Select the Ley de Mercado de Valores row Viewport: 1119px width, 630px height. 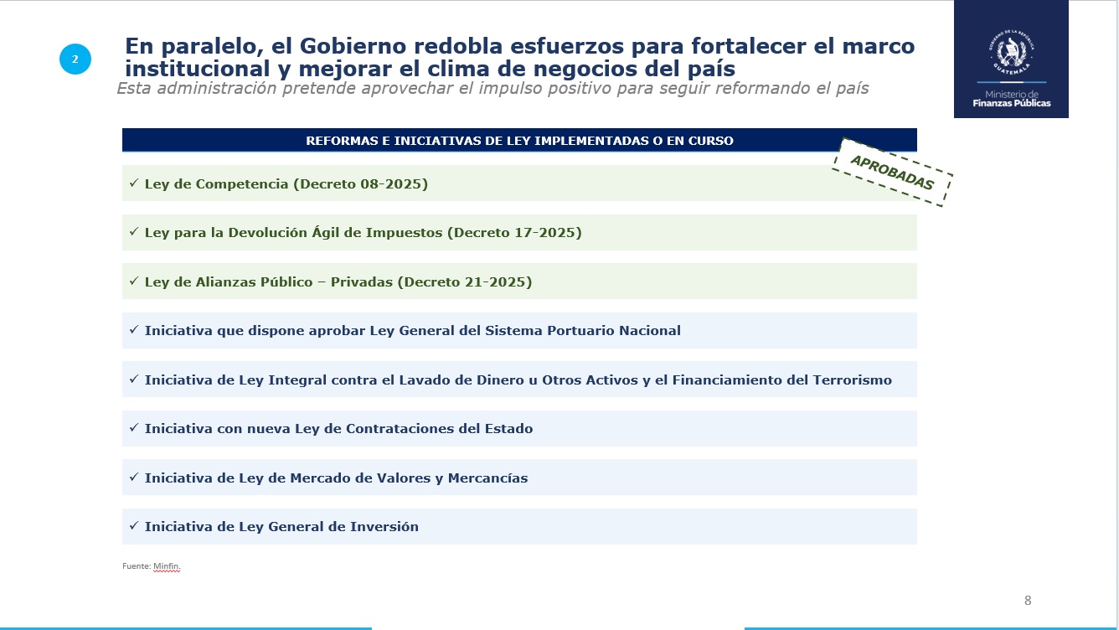(519, 478)
